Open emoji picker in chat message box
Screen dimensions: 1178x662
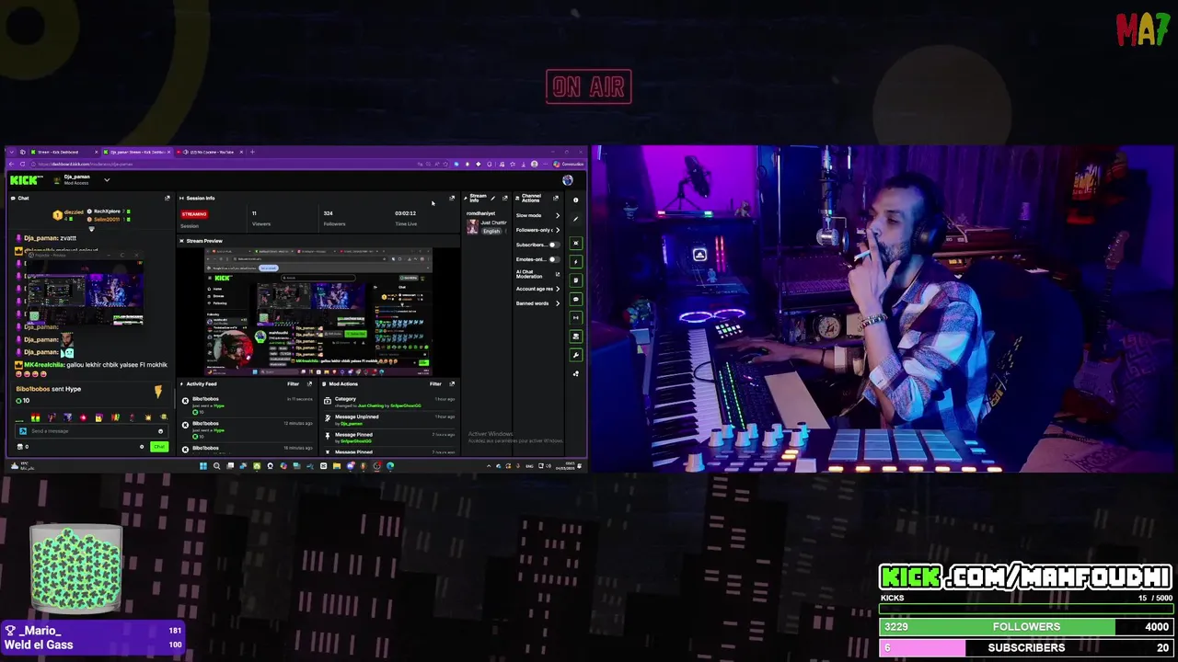160,431
